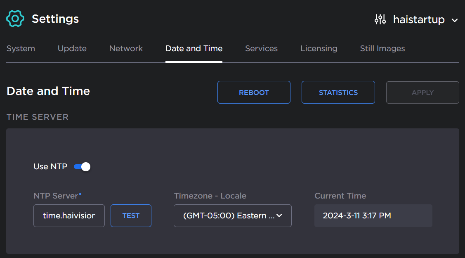
Task: Switch to the Update tab
Action: (x=72, y=48)
